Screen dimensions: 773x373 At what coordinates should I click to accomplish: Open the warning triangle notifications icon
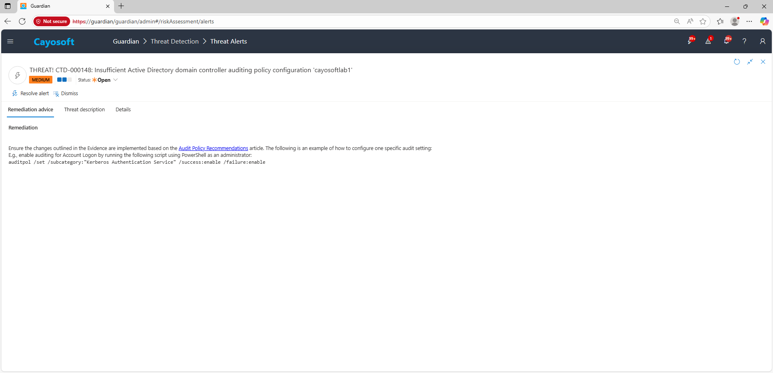click(708, 41)
